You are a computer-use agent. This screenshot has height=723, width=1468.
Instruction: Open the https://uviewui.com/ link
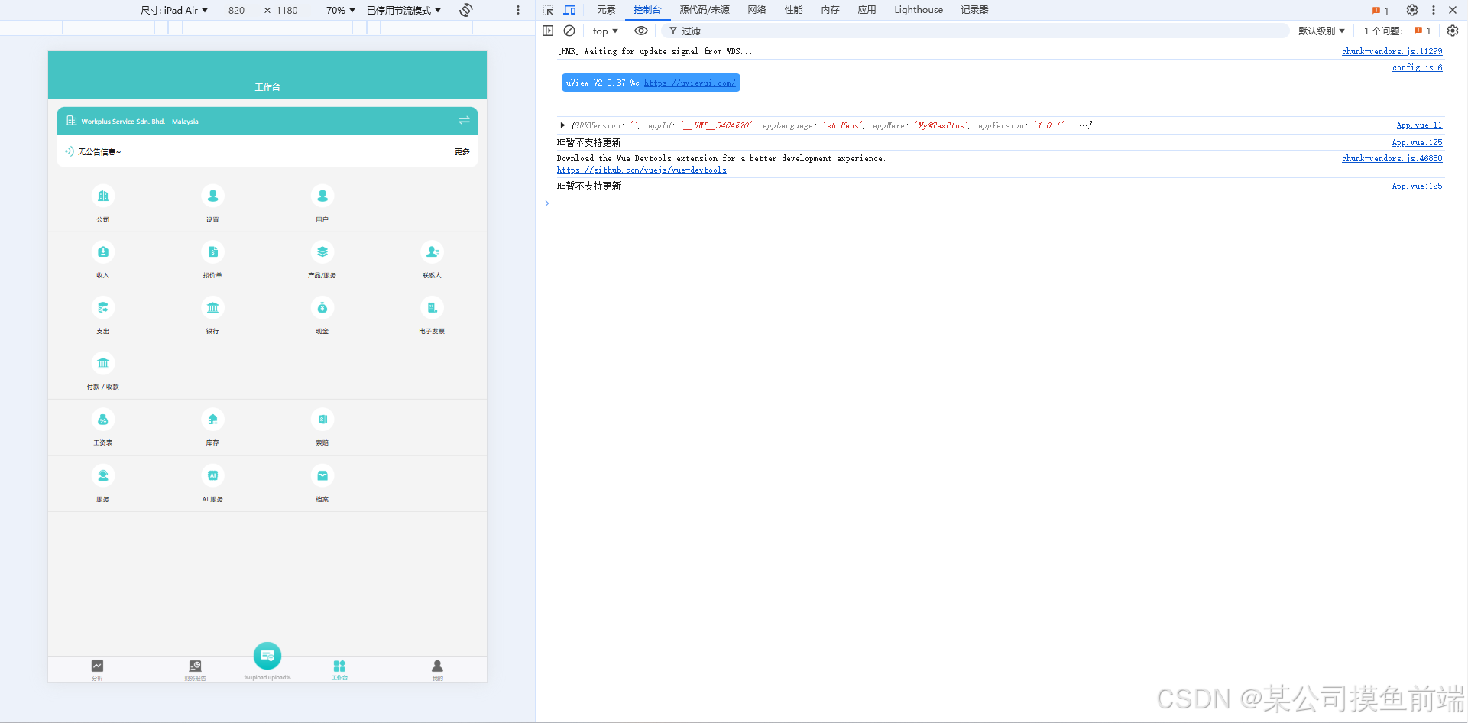pos(690,83)
